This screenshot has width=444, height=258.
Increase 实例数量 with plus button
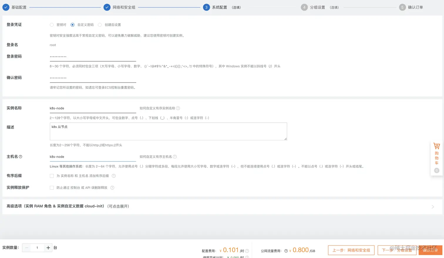[x=48, y=248]
